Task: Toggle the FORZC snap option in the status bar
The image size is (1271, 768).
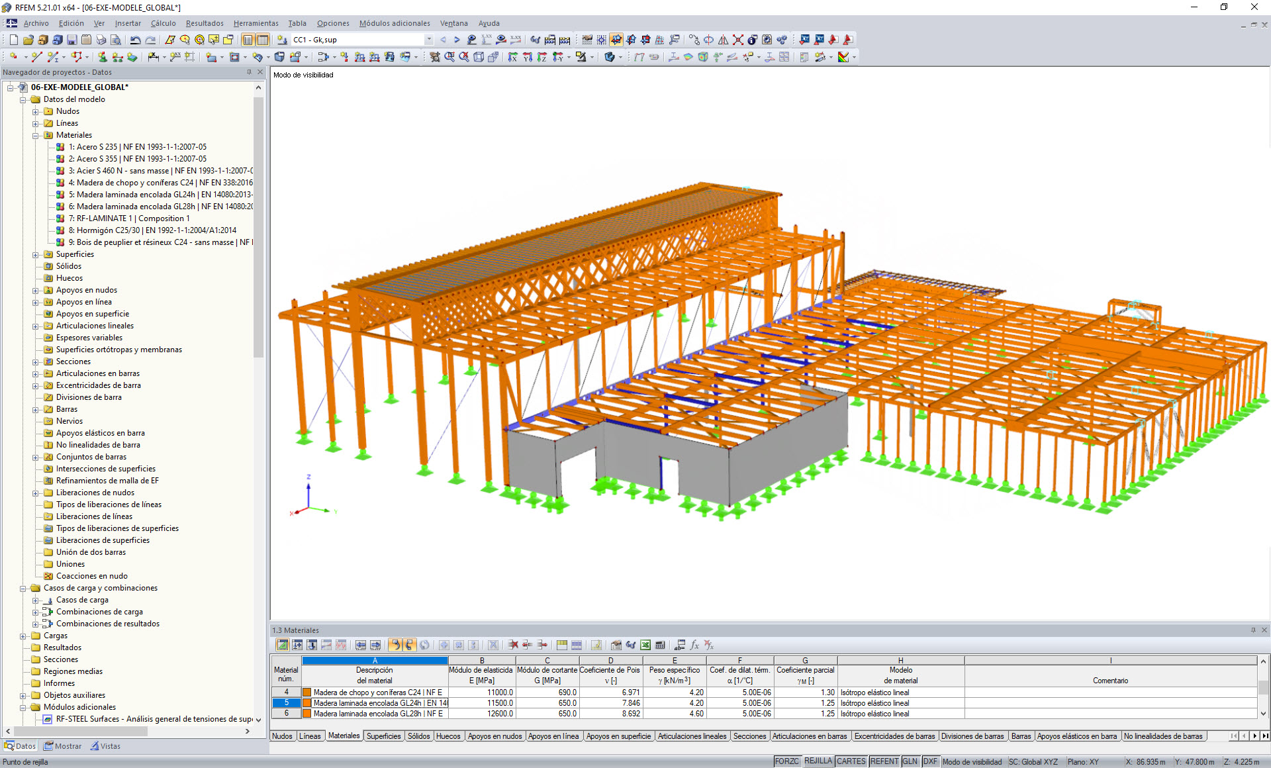Action: coord(787,761)
